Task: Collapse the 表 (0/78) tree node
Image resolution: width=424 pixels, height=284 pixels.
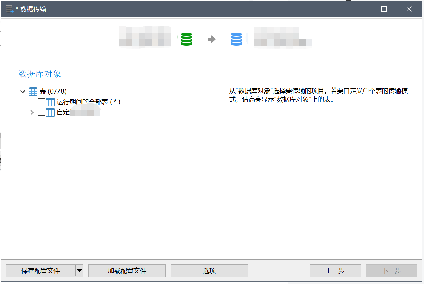Action: click(22, 91)
